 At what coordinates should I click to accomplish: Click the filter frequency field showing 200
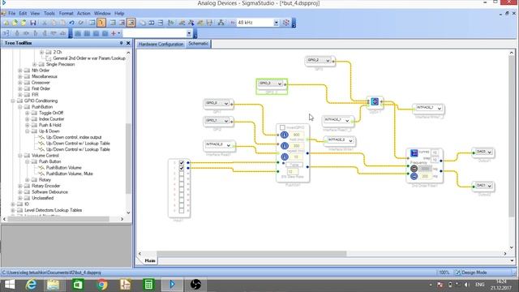(x=425, y=176)
